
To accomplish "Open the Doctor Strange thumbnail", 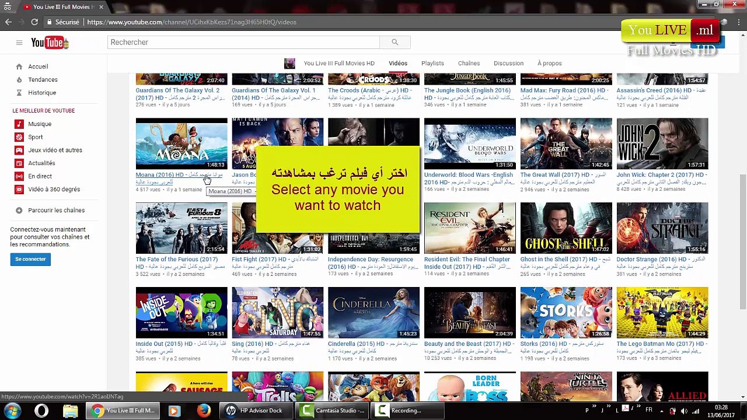I will tap(662, 228).
